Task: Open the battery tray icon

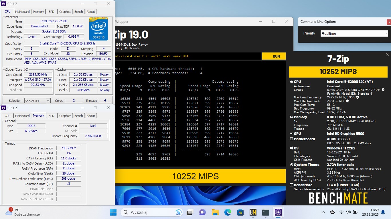Action: coord(355,212)
